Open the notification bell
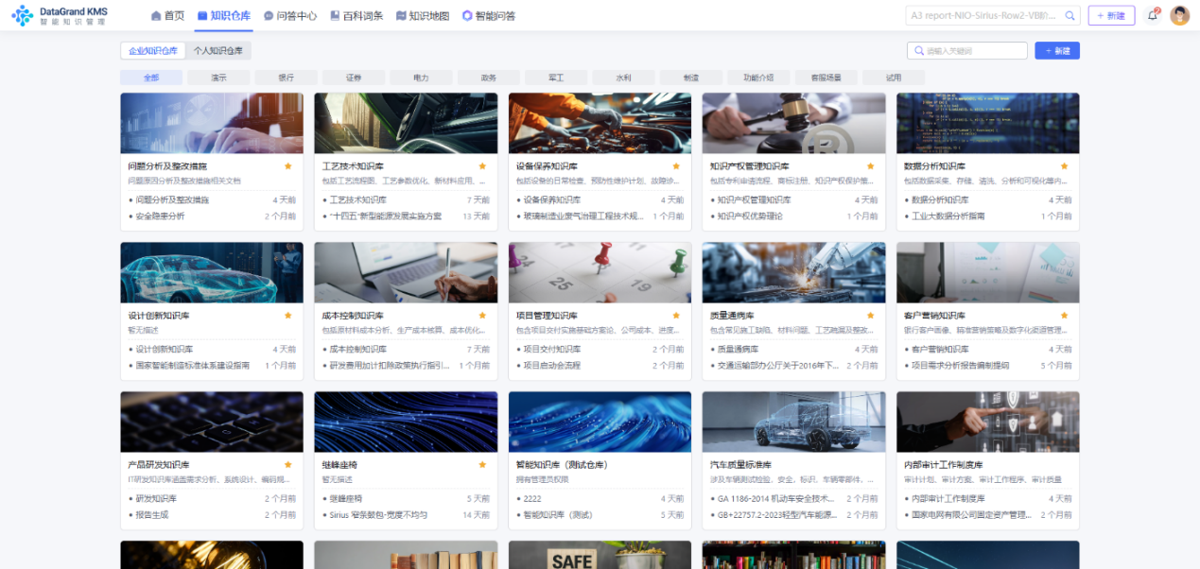The width and height of the screenshot is (1200, 569). 1153,15
